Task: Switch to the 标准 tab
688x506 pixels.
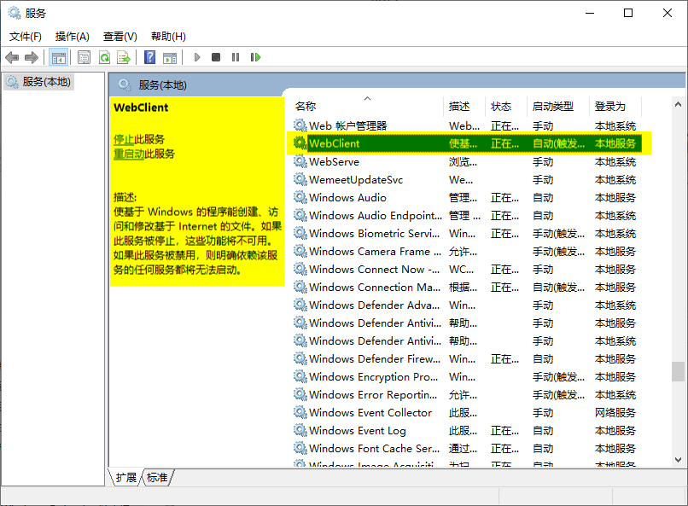Action: coord(157,478)
